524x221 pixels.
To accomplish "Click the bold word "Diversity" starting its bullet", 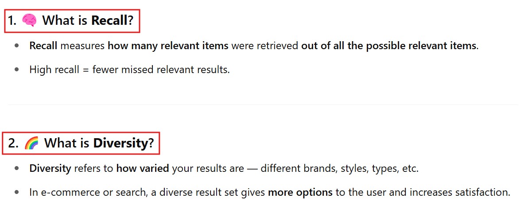I will 50,169.
